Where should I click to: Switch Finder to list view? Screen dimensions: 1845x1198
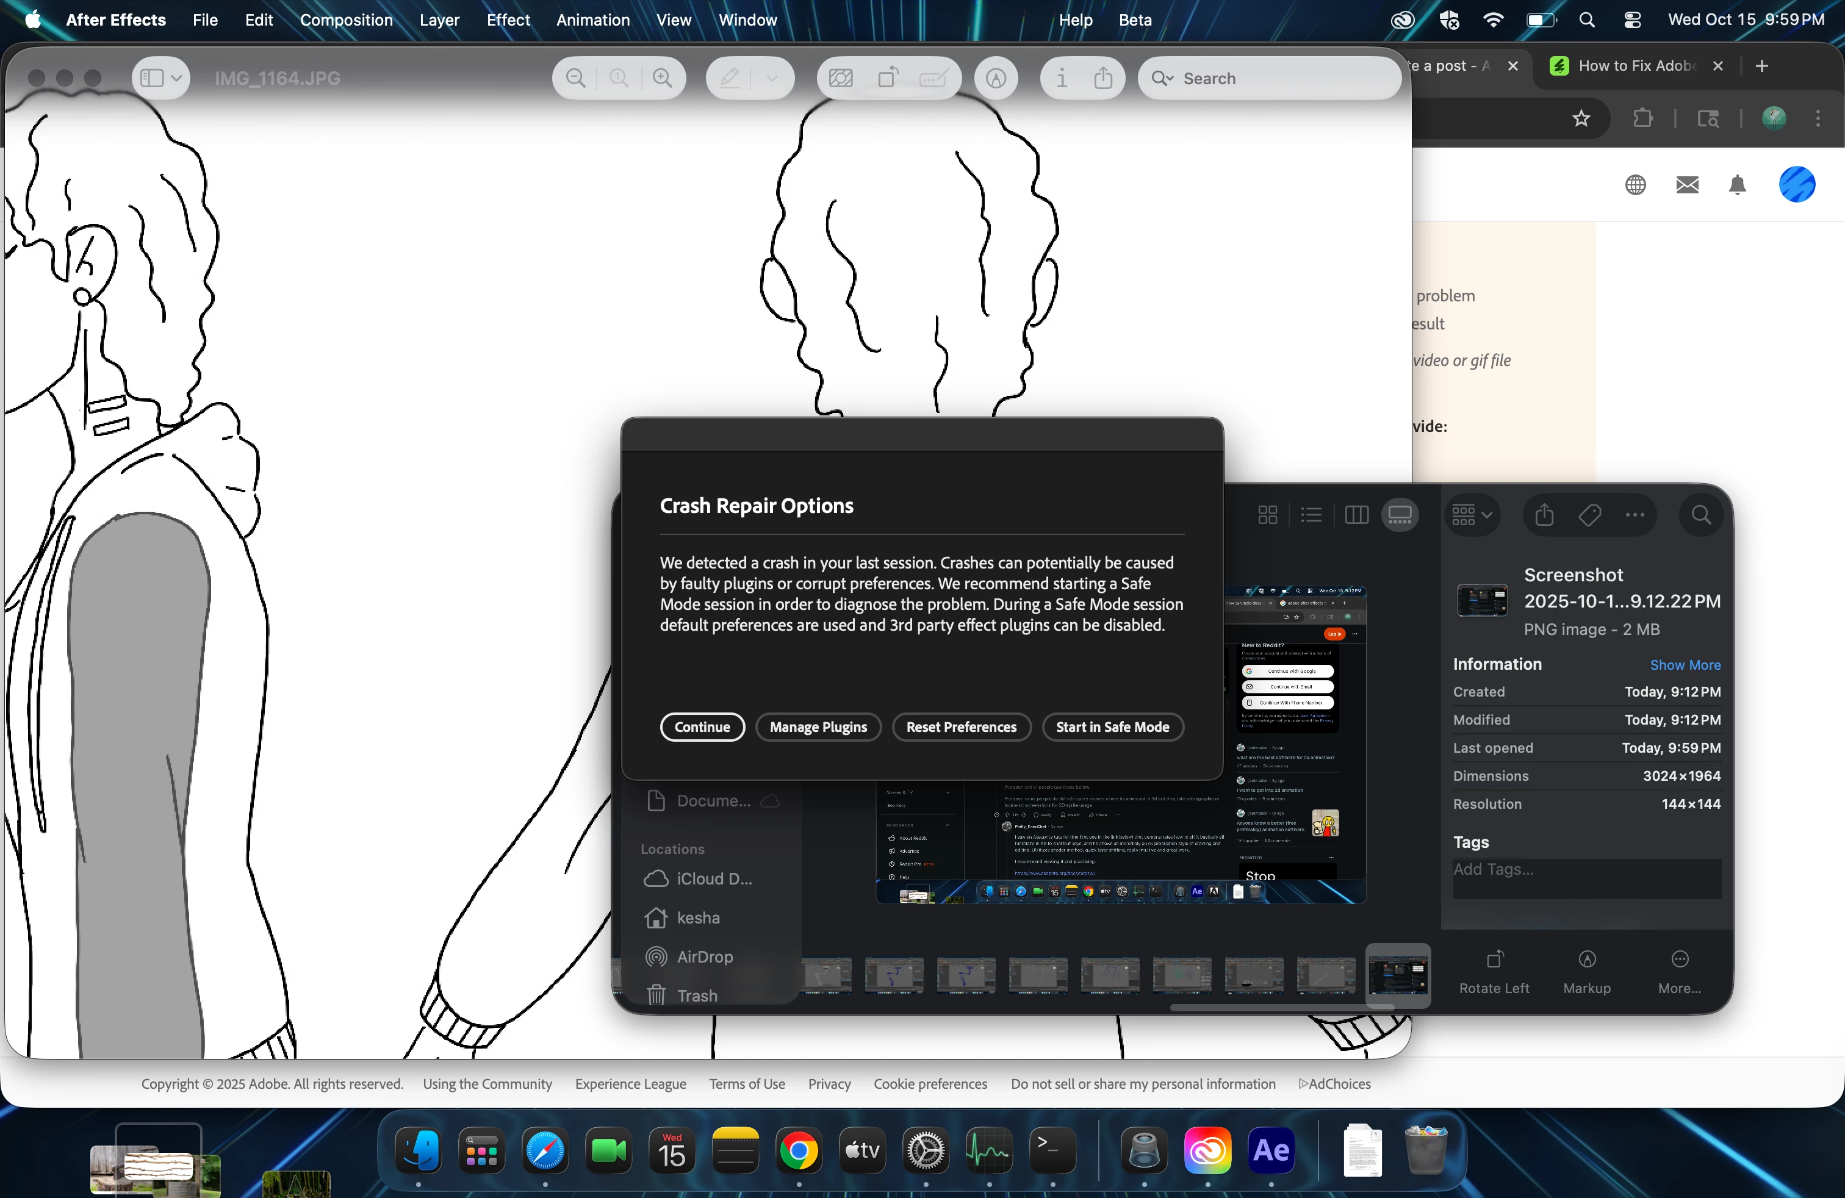point(1312,515)
